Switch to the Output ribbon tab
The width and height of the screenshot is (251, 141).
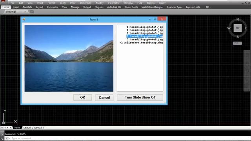point(87,7)
